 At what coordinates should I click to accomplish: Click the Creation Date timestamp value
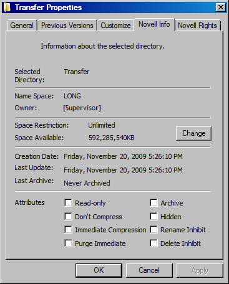(123, 156)
